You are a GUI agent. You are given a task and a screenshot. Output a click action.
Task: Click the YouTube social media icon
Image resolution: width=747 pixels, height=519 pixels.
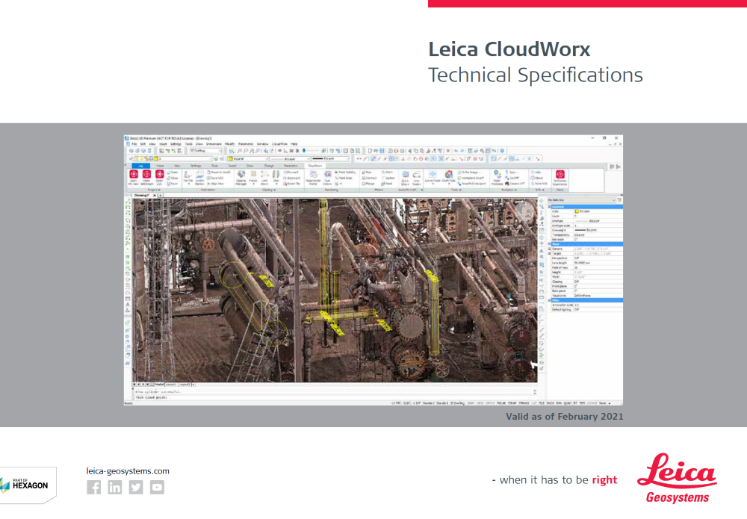157,487
